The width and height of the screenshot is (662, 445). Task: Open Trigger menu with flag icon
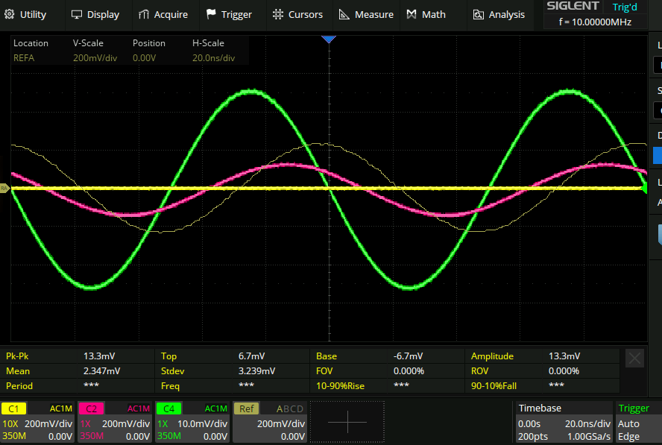212,14
